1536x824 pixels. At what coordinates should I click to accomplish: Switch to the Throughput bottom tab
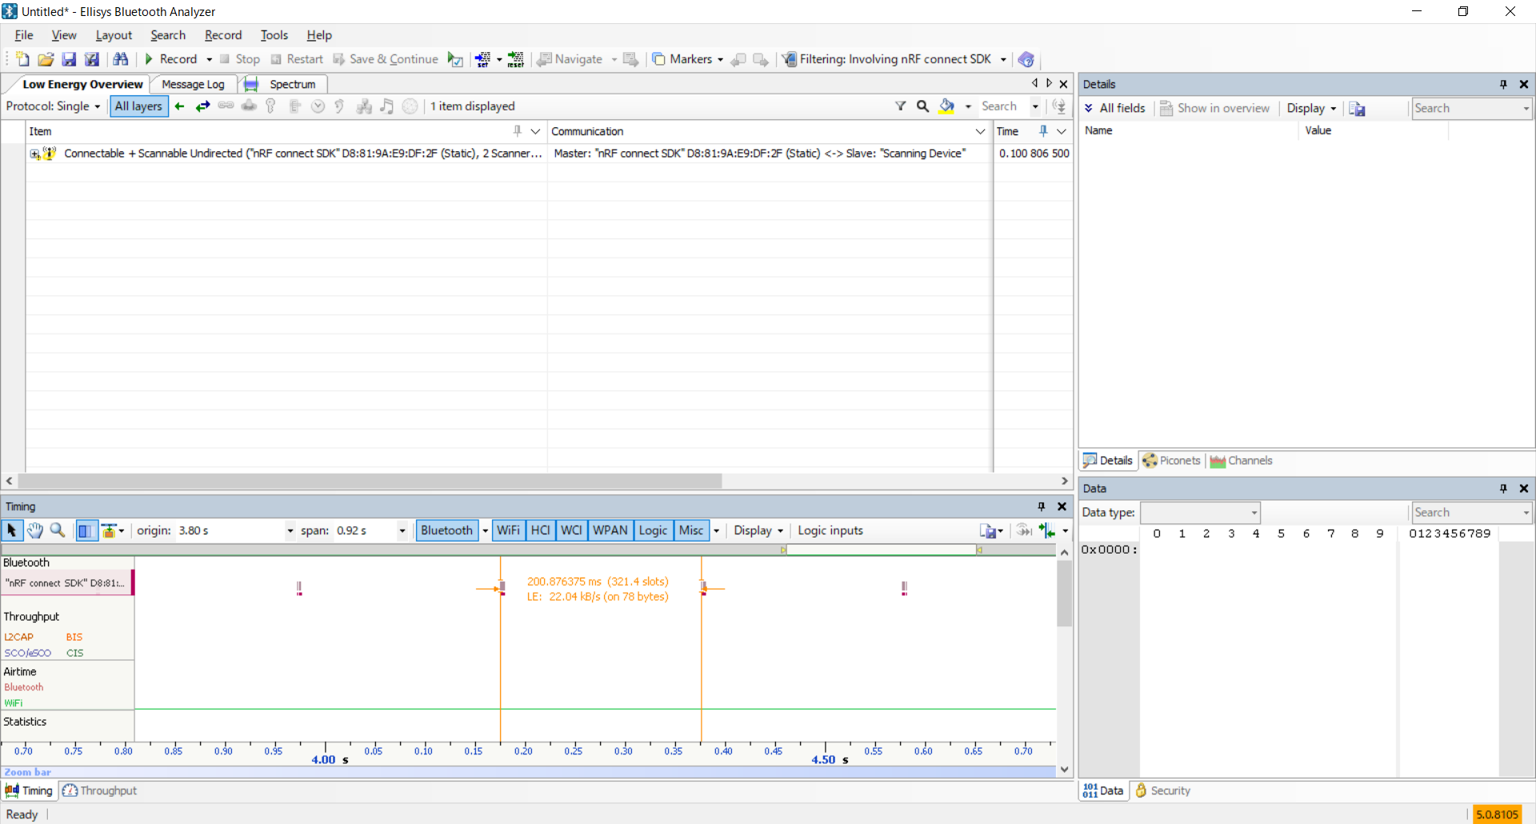coord(100,790)
